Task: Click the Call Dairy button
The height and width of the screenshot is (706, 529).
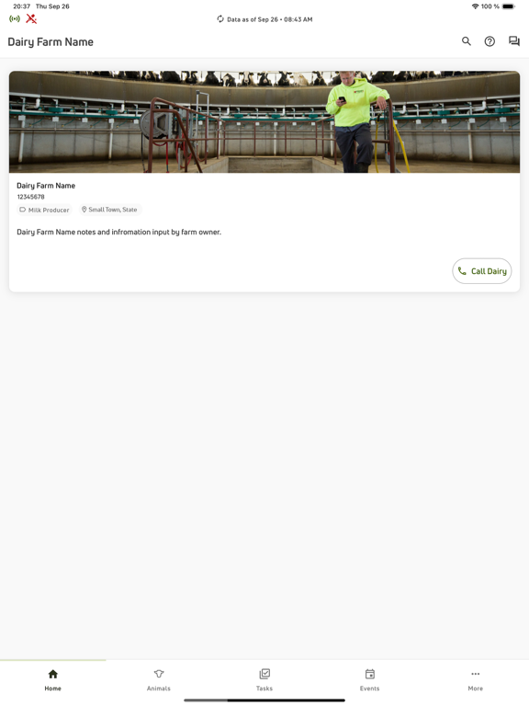Action: 482,271
